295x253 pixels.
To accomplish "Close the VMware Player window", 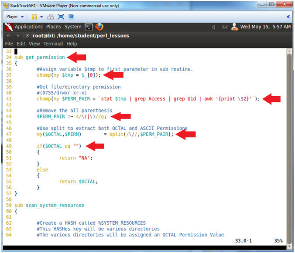I will [x=284, y=4].
